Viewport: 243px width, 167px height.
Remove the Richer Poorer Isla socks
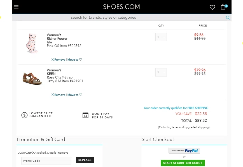pyautogui.click(x=59, y=60)
